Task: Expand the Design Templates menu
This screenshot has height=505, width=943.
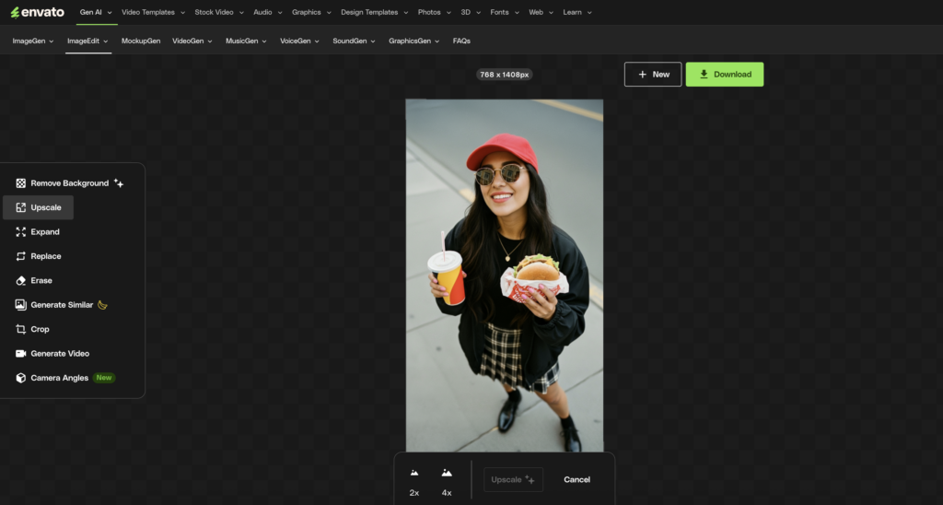Action: coord(374,12)
